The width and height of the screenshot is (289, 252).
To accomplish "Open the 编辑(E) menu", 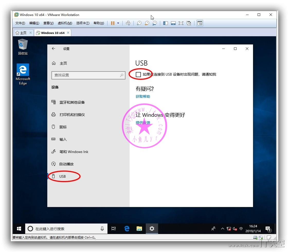I will [34, 23].
